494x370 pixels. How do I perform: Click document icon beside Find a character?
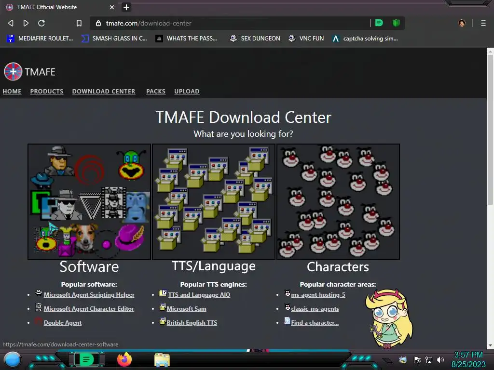click(288, 320)
